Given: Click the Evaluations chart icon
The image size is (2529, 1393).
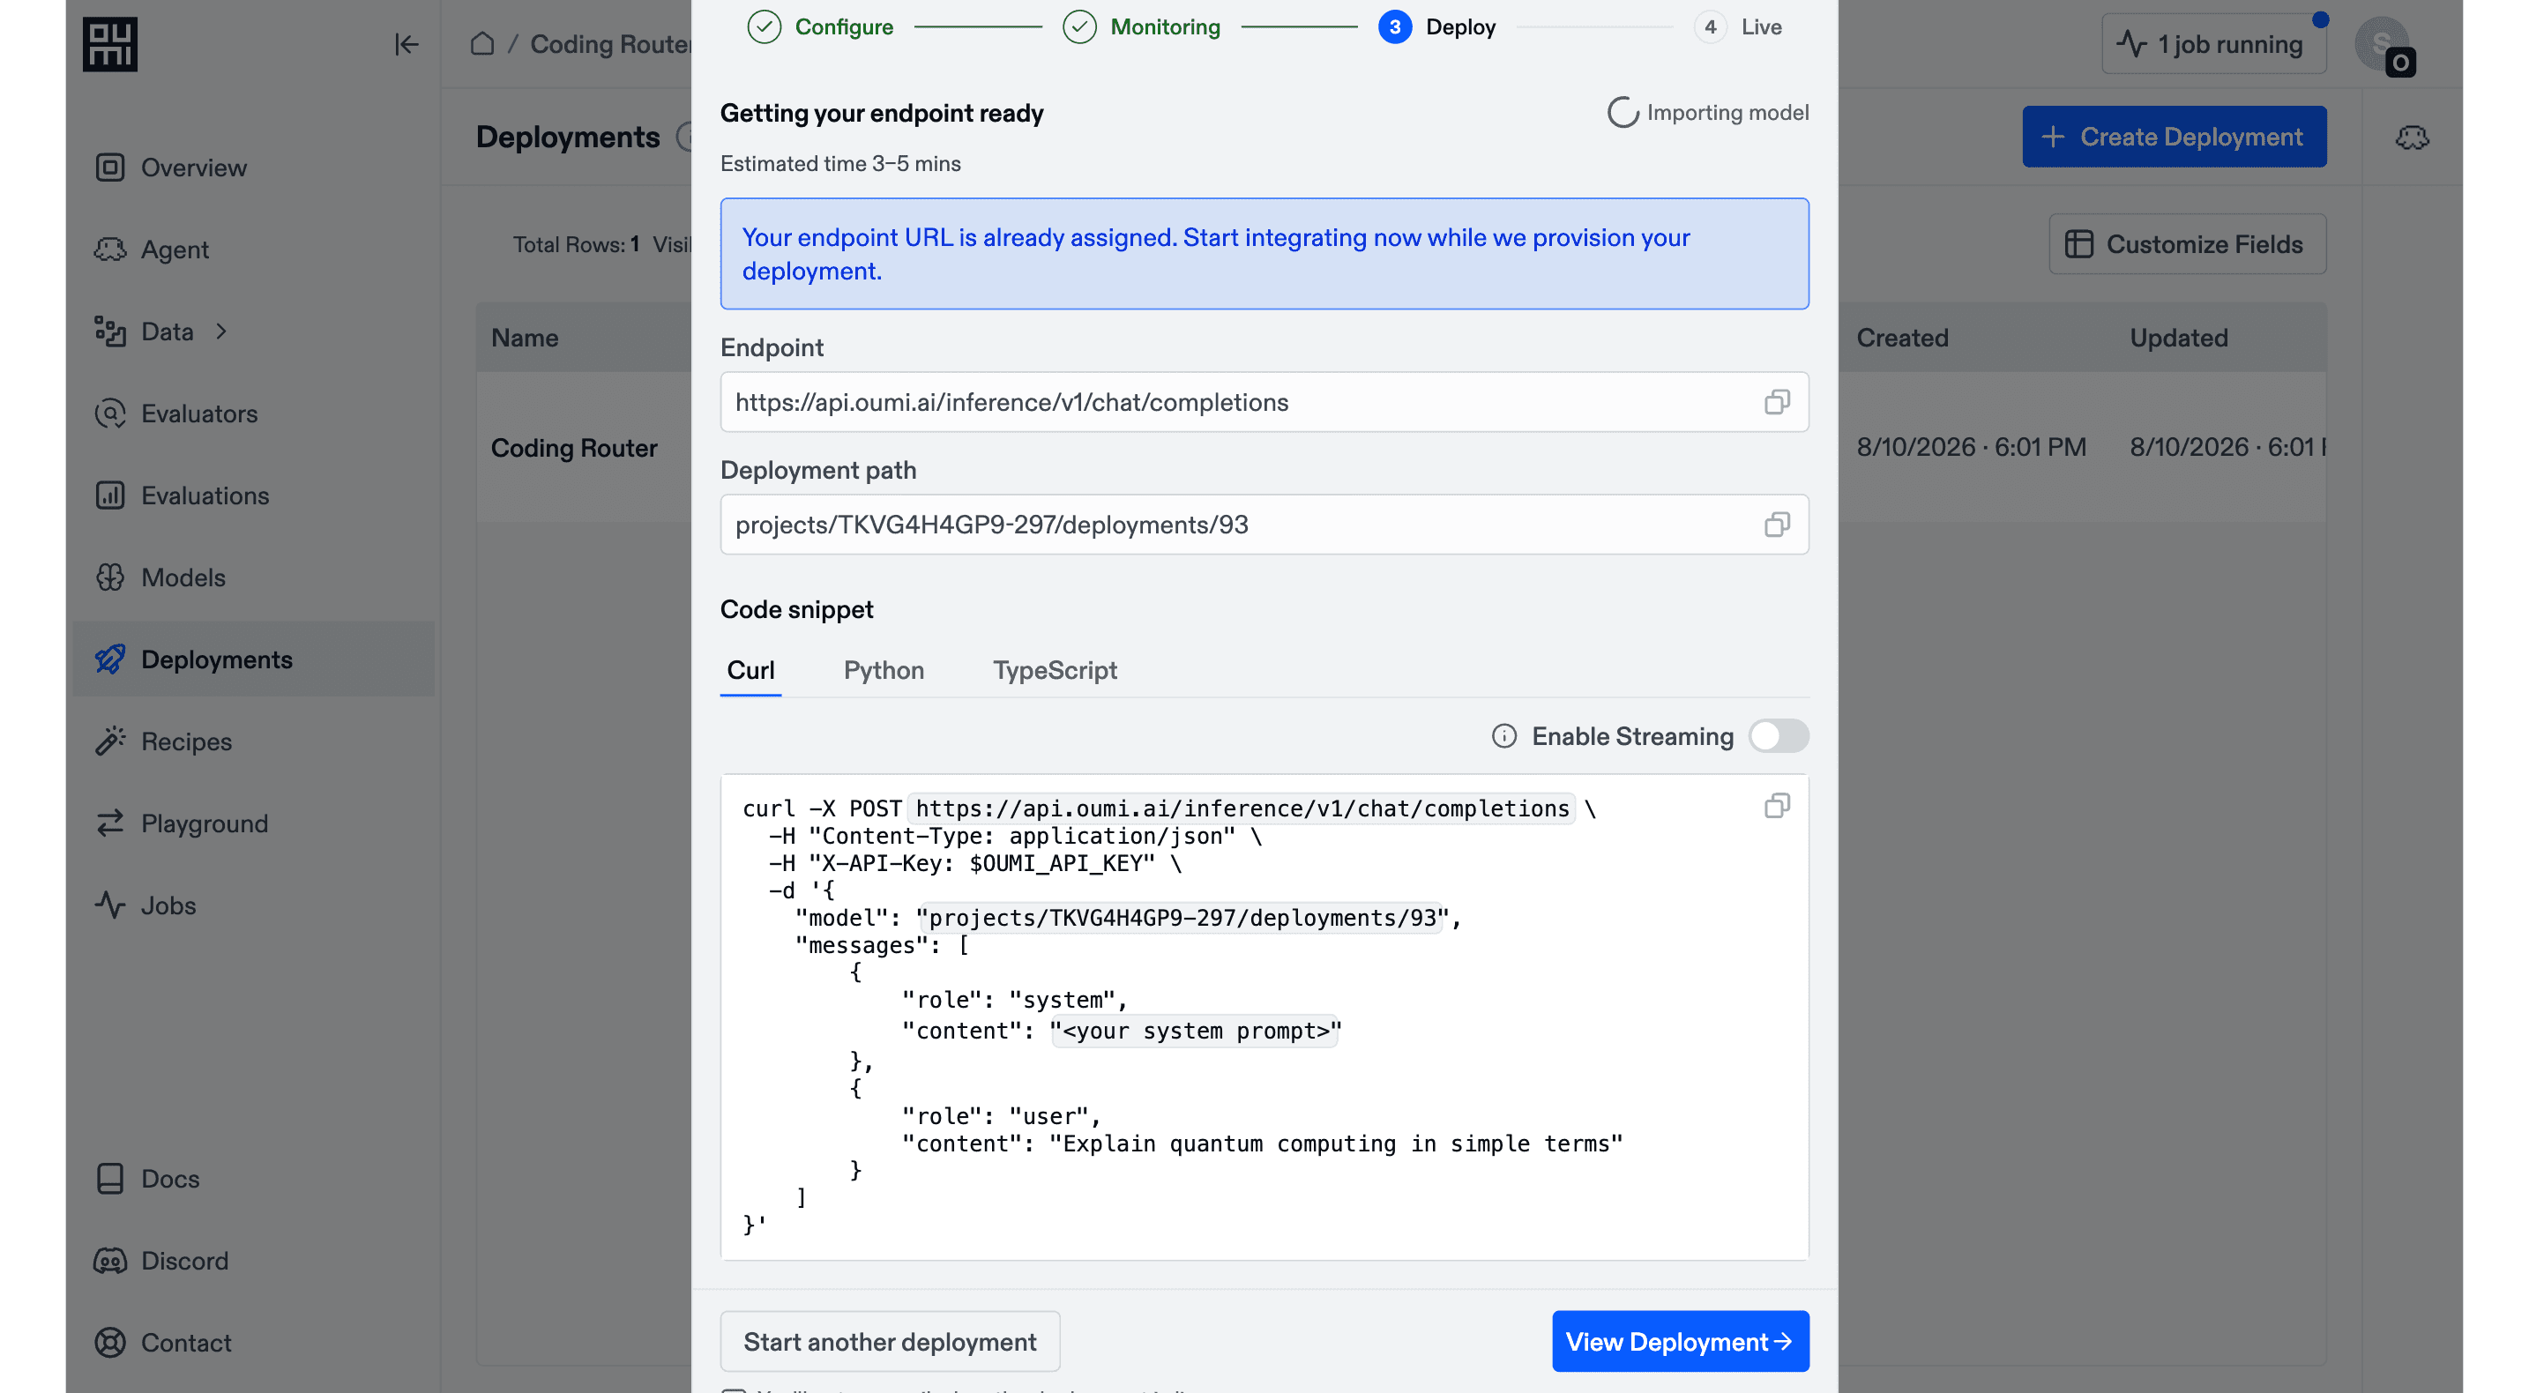Looking at the screenshot, I should 110,495.
